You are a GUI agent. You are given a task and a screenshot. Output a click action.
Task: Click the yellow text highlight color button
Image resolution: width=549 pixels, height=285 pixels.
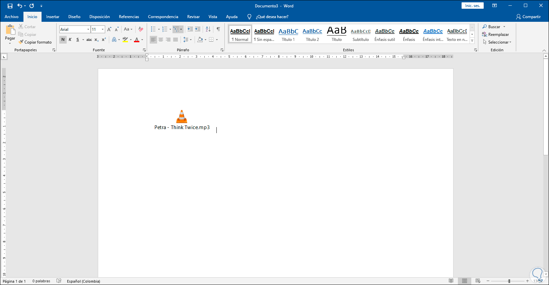coord(125,40)
